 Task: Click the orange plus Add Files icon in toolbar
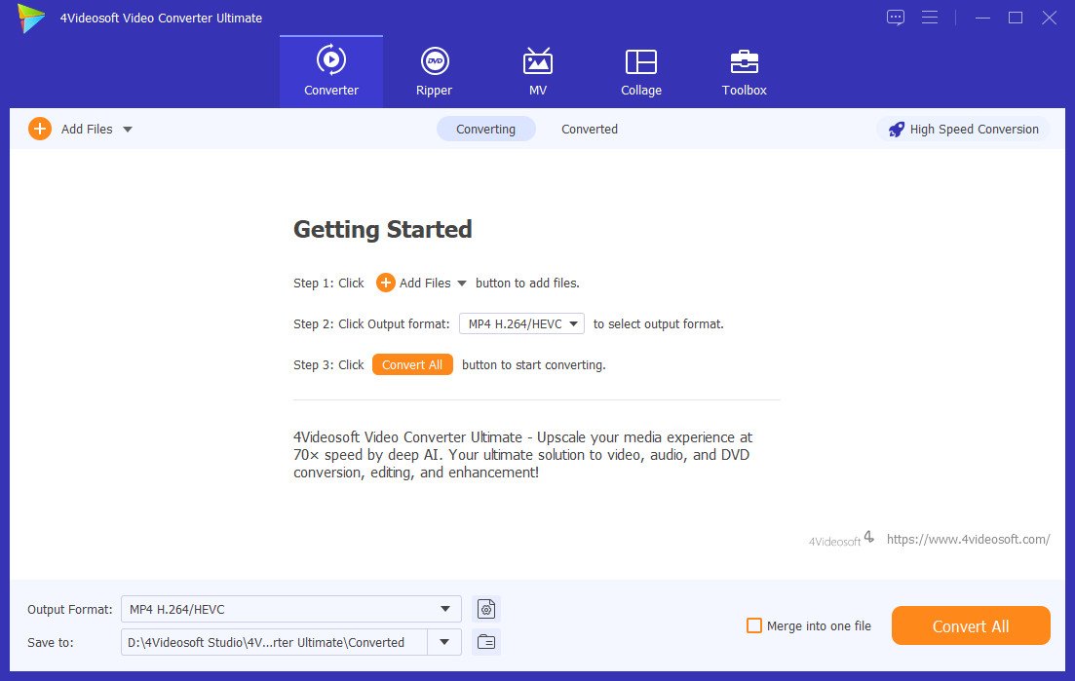pos(40,129)
